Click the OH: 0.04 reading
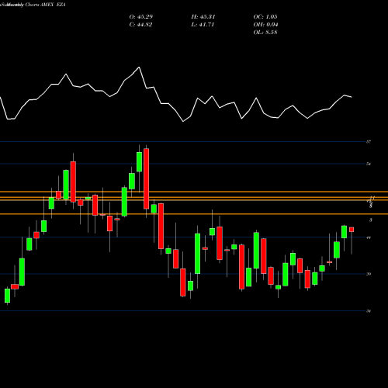The width and height of the screenshot is (388, 388). point(265,25)
